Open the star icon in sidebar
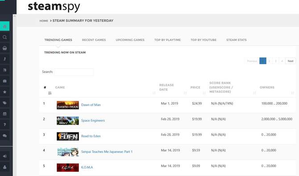Image resolution: width=299 pixels, height=176 pixels. point(5,92)
